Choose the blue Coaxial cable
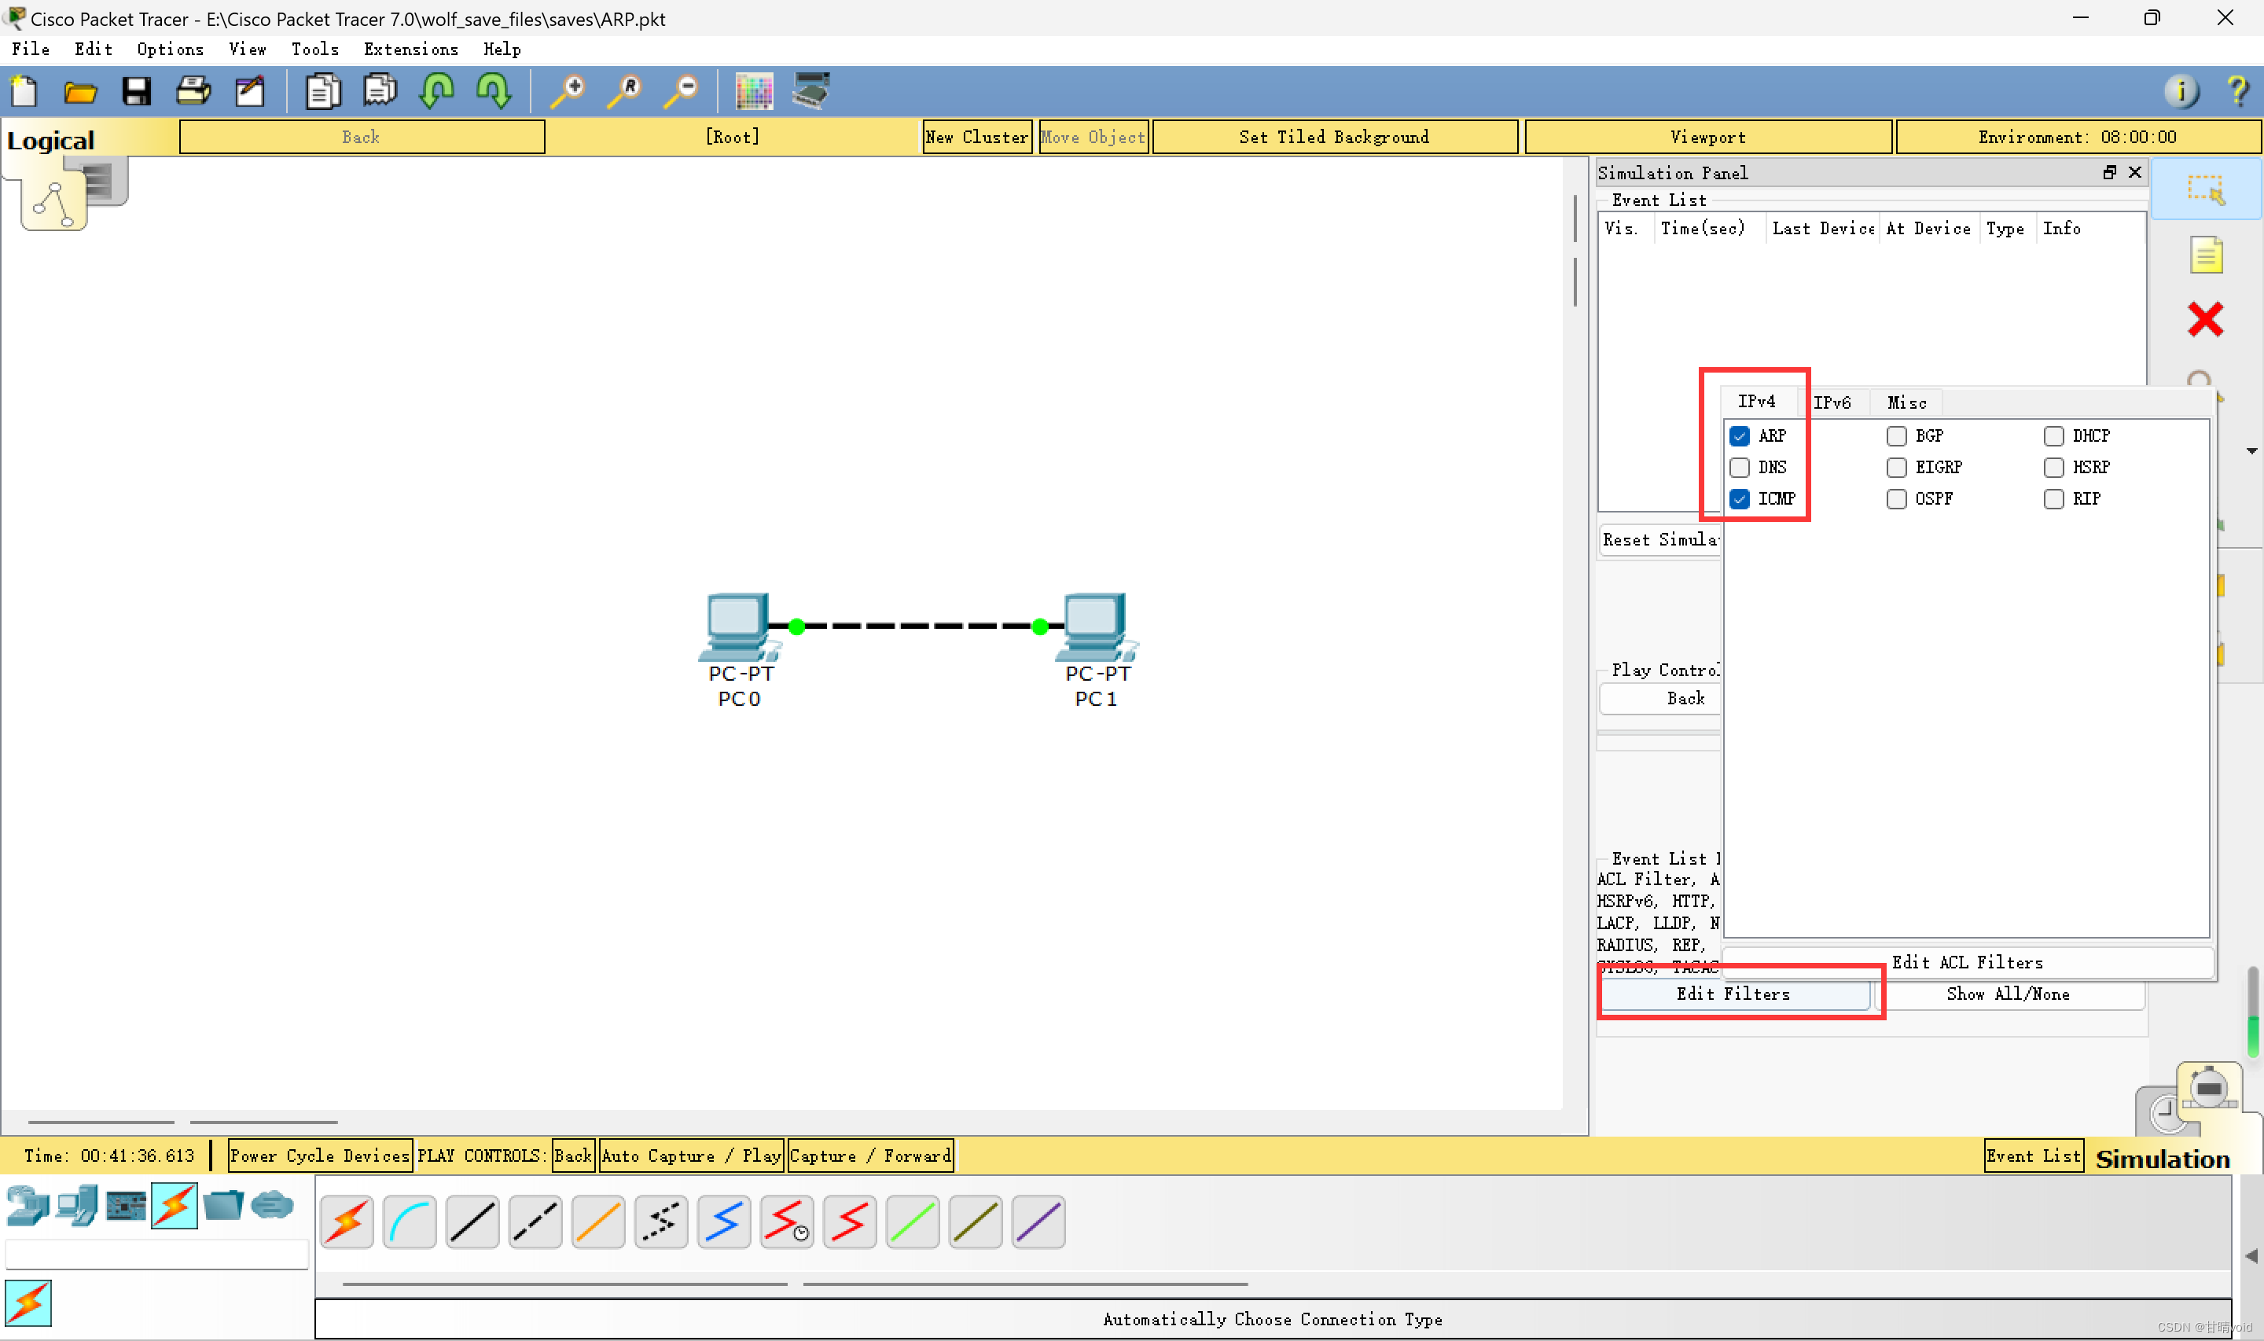This screenshot has width=2264, height=1341. point(724,1222)
